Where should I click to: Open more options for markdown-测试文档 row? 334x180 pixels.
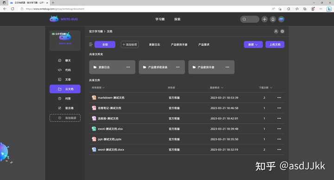279,98
